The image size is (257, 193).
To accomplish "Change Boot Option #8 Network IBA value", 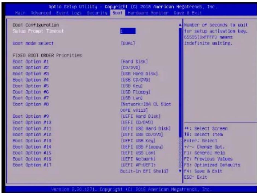I will click(146, 107).
